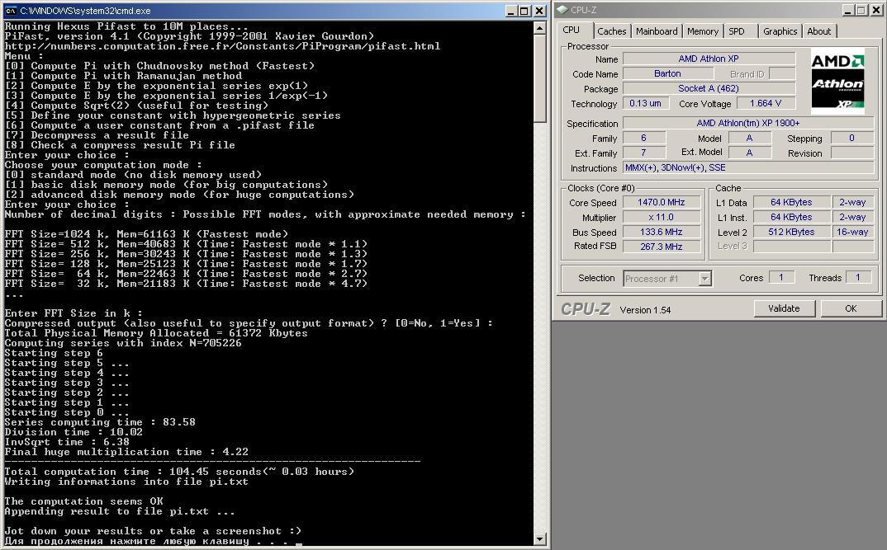Click the Family value '6'

643,138
